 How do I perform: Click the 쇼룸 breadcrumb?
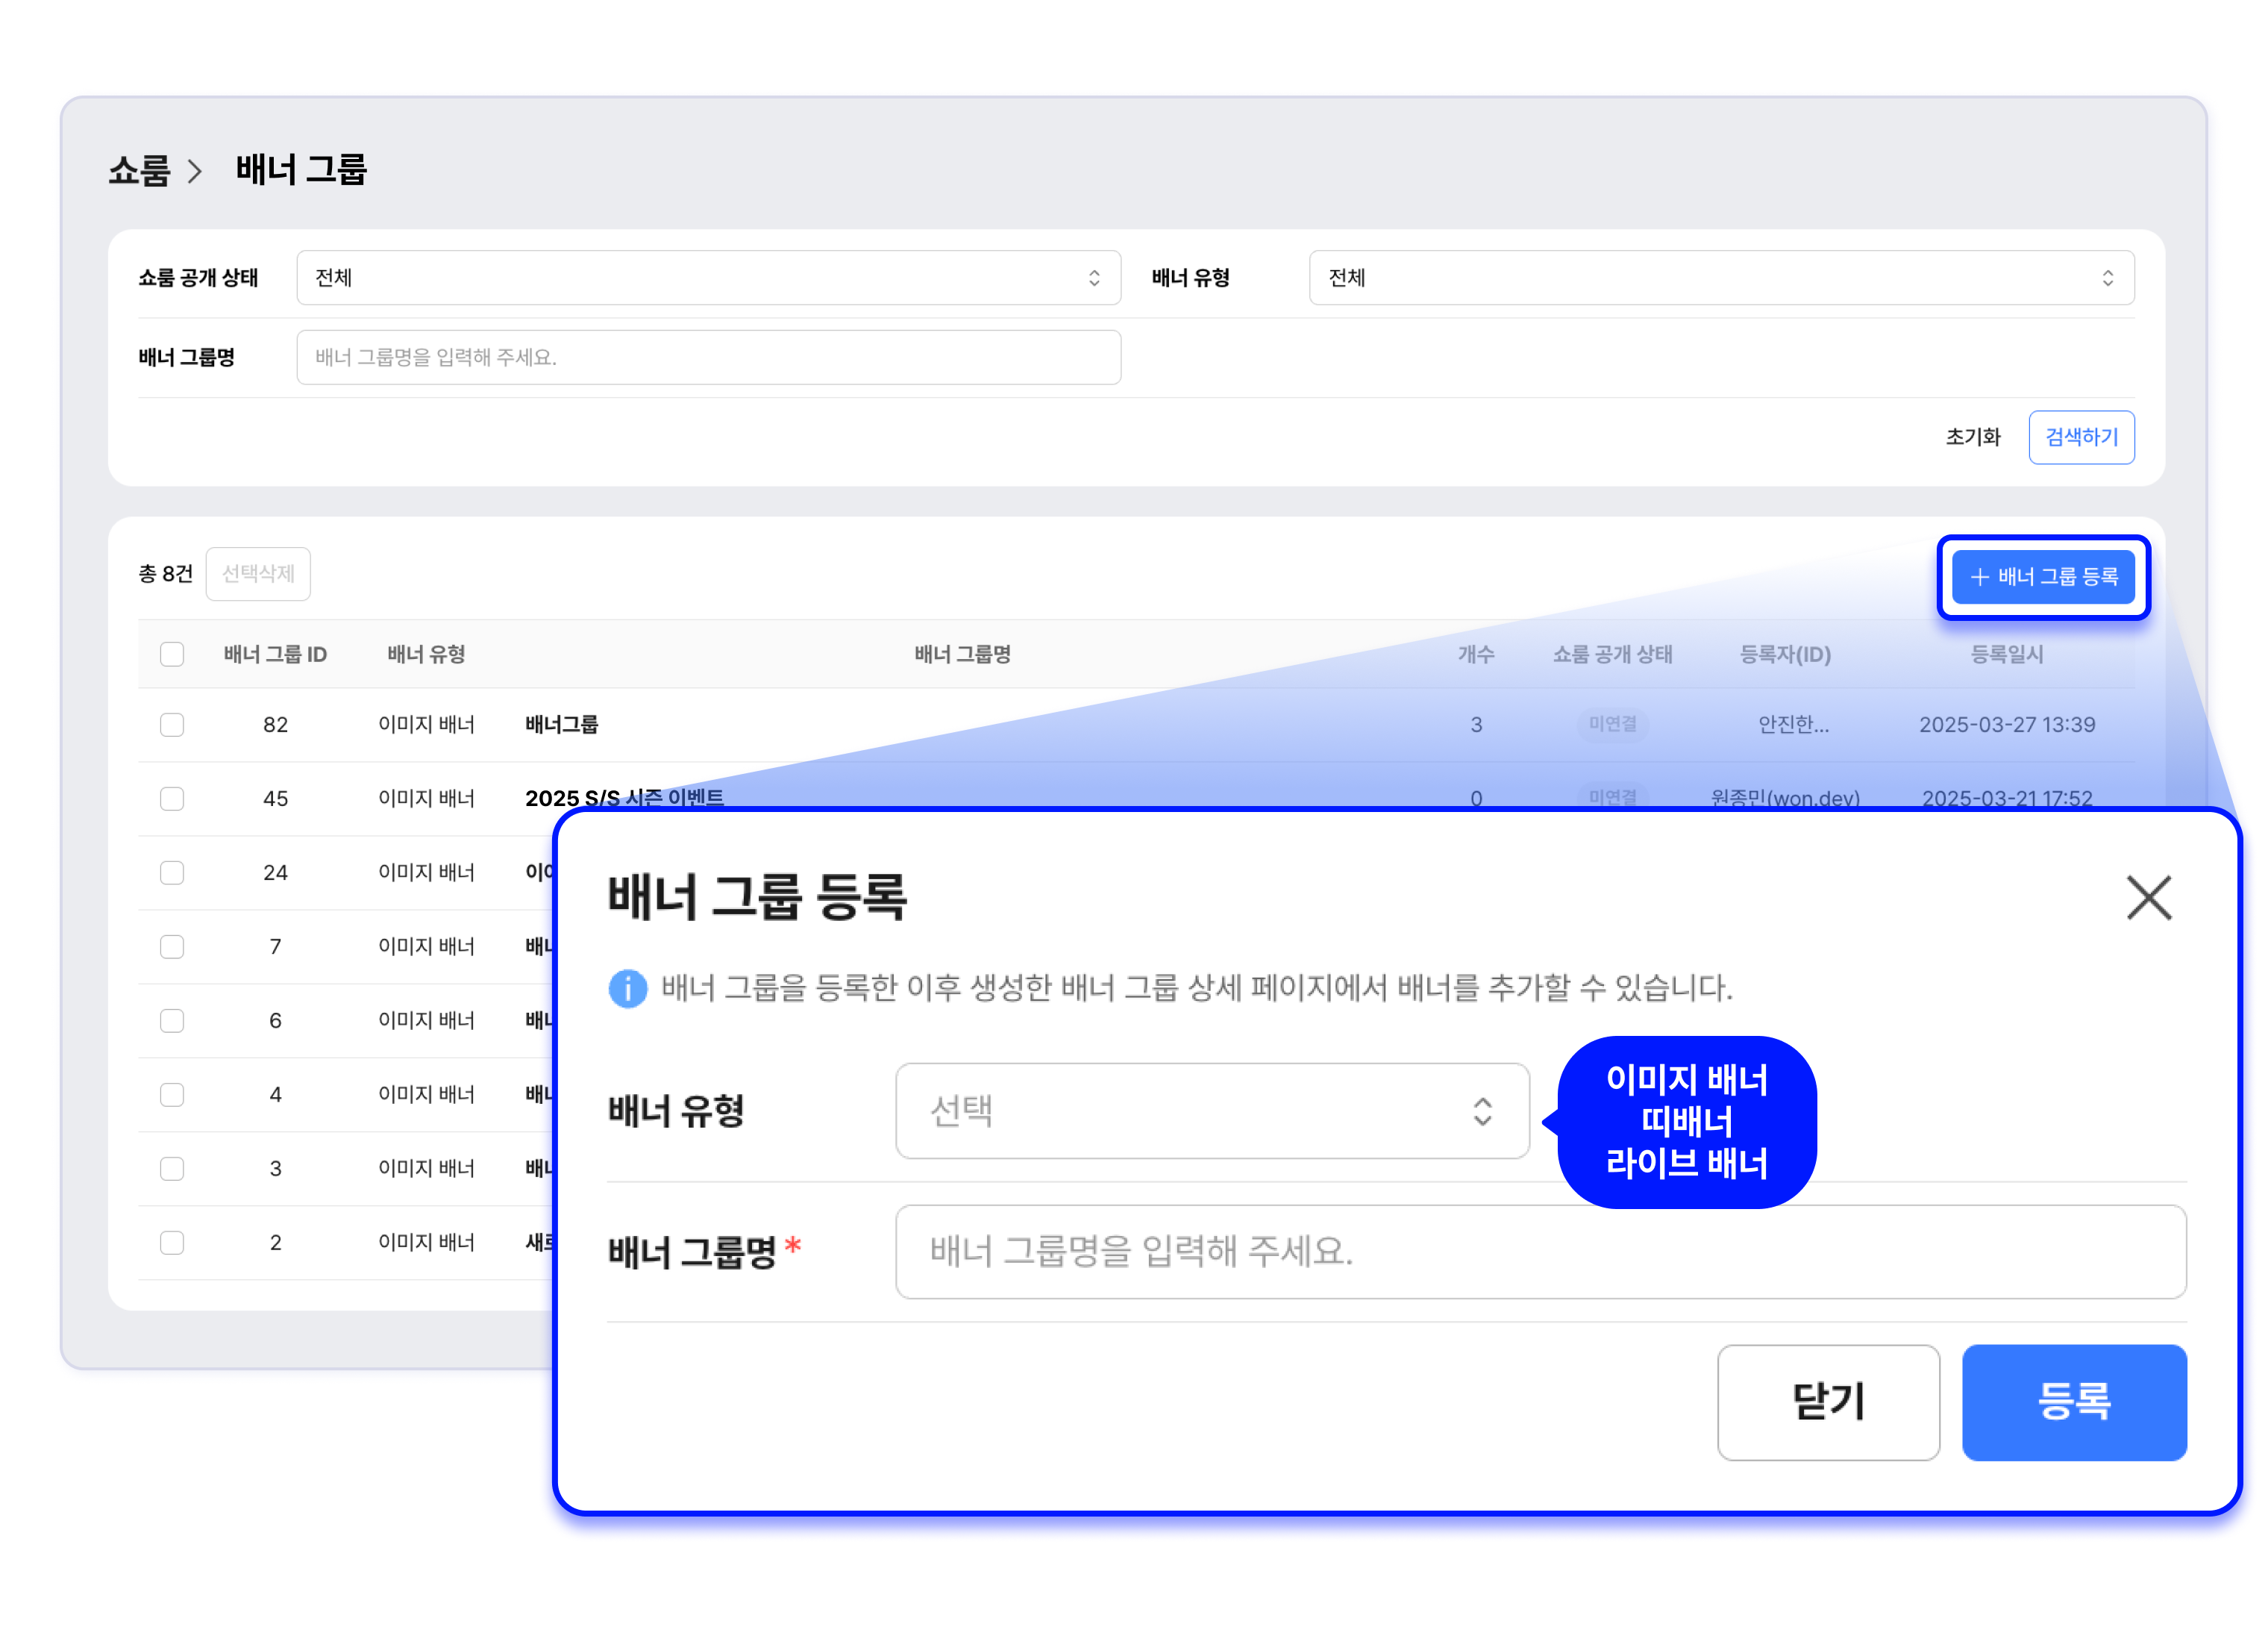[x=139, y=171]
